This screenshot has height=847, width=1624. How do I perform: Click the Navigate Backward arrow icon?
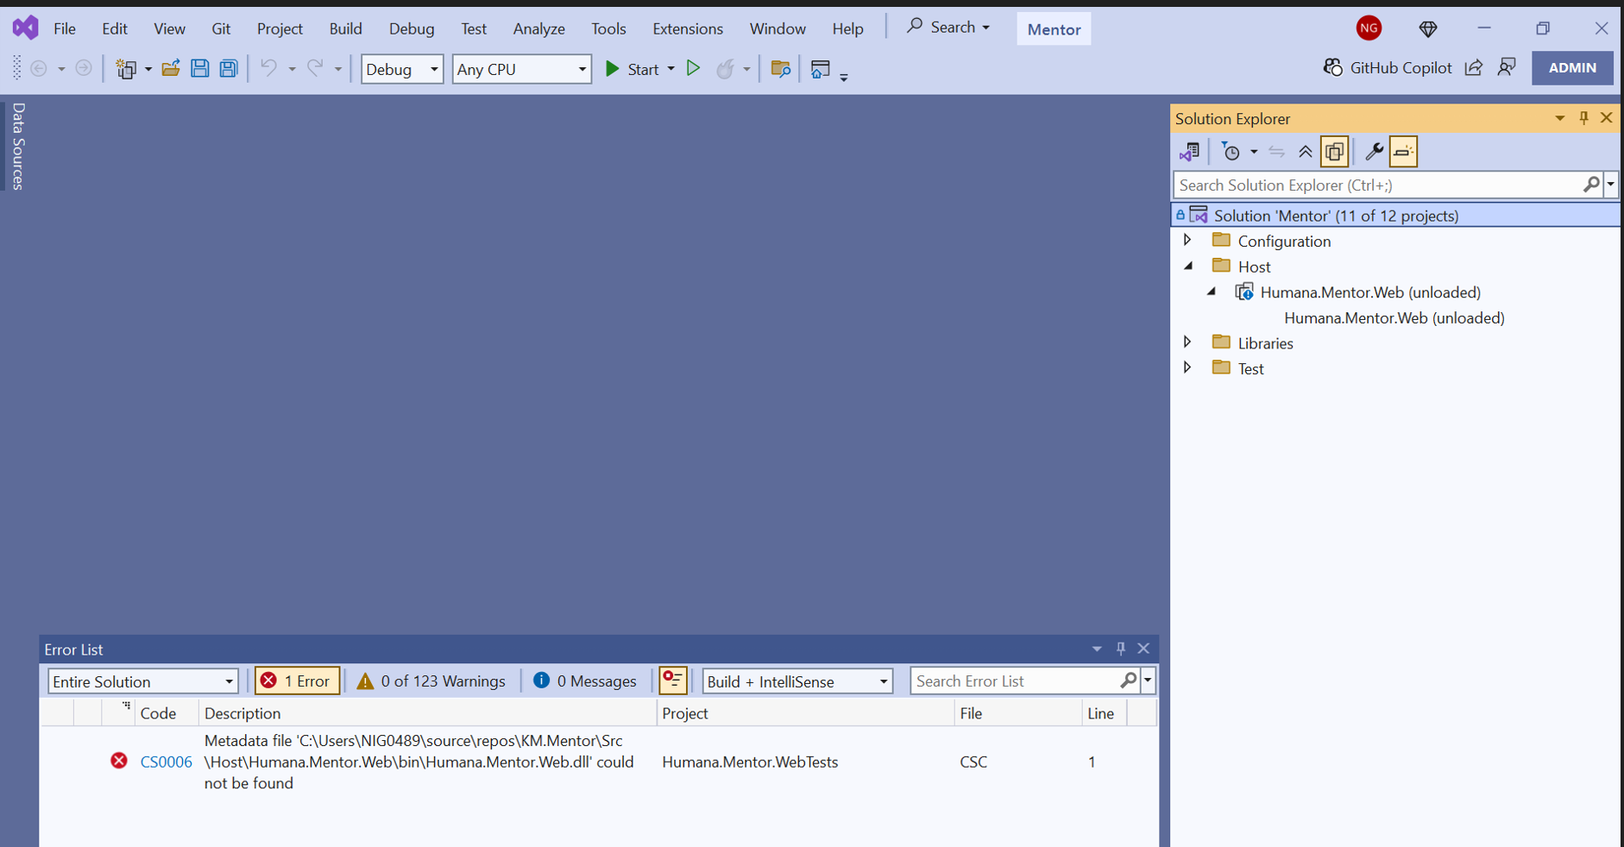pyautogui.click(x=39, y=68)
